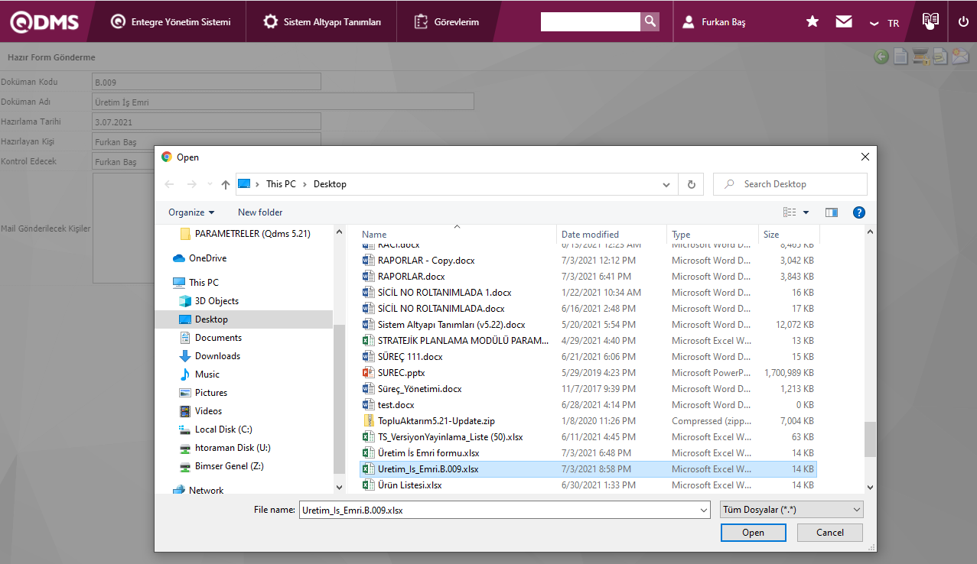Open the view options dropdown arrow
The width and height of the screenshot is (977, 564).
806,212
